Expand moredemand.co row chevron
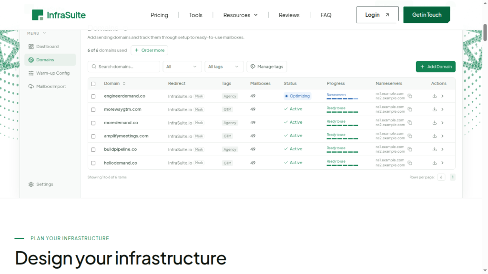 click(442, 123)
